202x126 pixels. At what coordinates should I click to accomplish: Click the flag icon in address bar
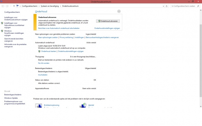pyautogui.click(x=18, y=6)
